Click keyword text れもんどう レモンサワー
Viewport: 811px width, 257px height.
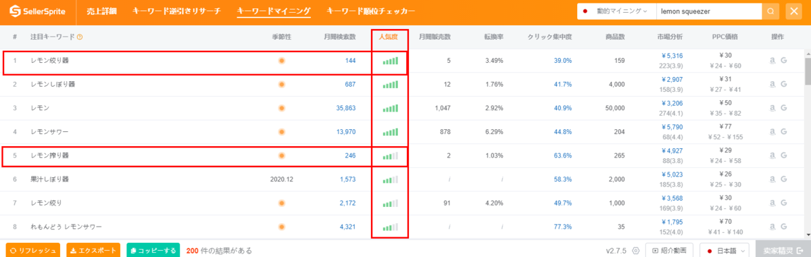point(66,227)
